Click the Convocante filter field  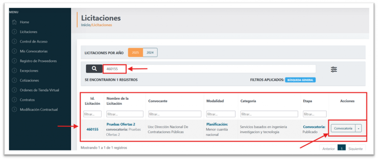tap(175, 114)
